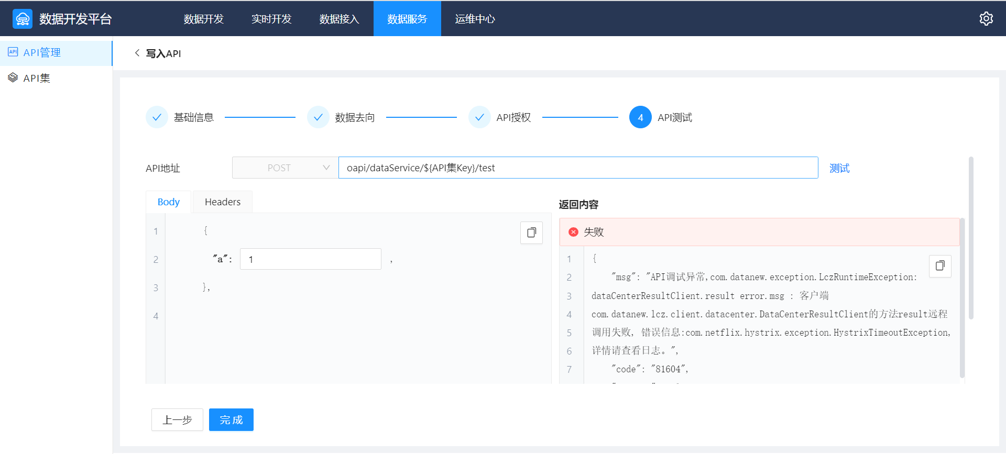Click the 测试 link
1006x454 pixels.
pos(839,168)
